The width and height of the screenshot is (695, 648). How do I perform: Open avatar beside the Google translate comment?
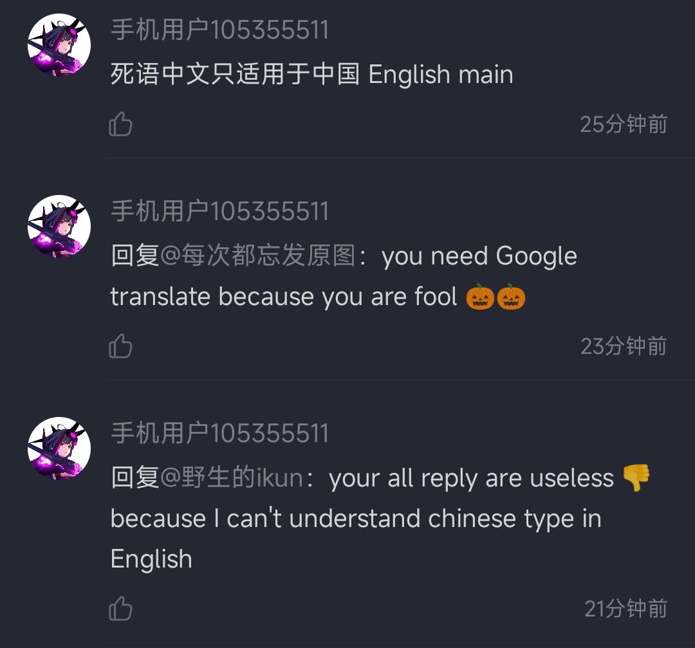pos(59,227)
